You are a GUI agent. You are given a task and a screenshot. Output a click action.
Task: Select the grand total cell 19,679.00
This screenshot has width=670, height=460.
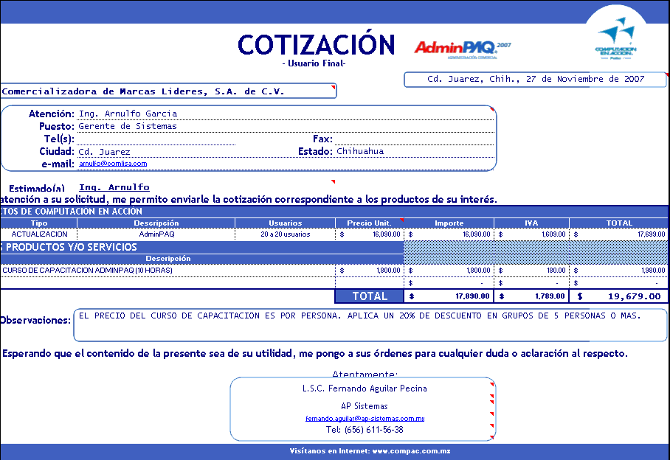(x=620, y=296)
